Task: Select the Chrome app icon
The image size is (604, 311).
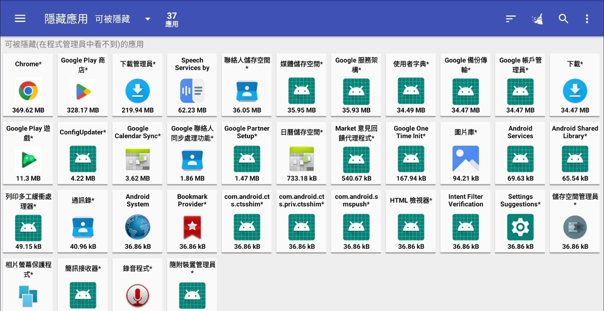Action: [28, 91]
